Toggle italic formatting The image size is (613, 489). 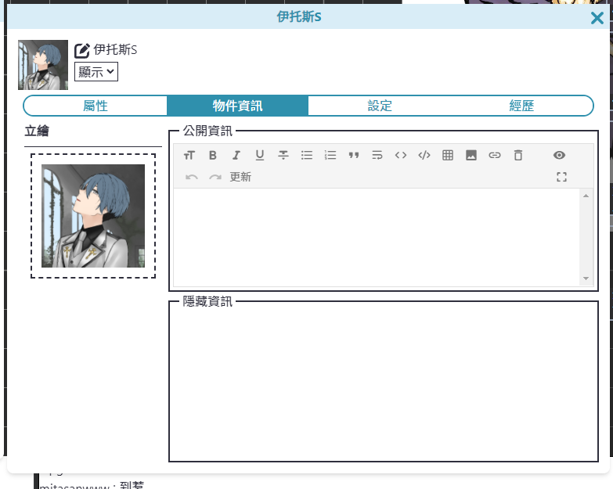click(236, 156)
